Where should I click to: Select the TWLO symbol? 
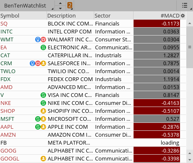[8, 71]
